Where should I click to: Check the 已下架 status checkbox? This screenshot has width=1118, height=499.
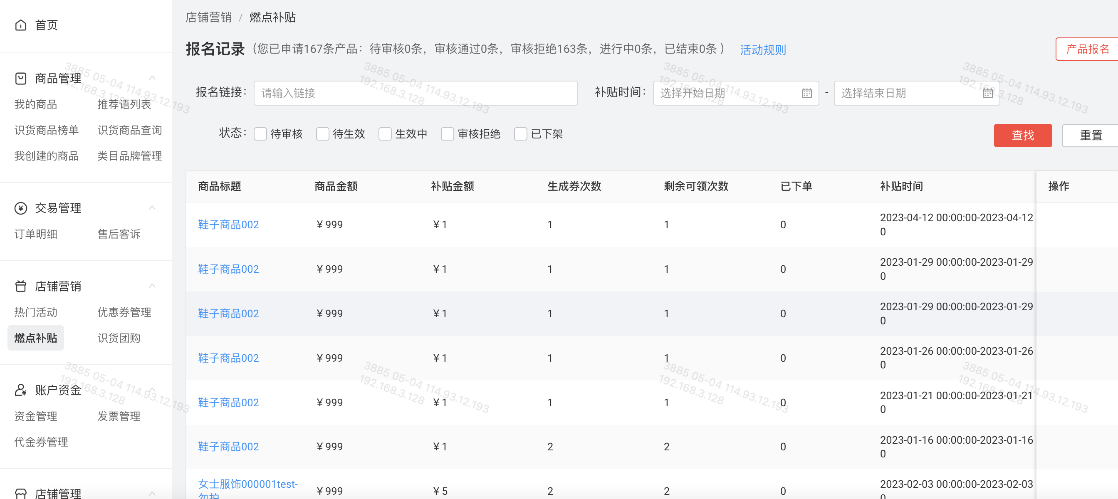click(x=520, y=134)
